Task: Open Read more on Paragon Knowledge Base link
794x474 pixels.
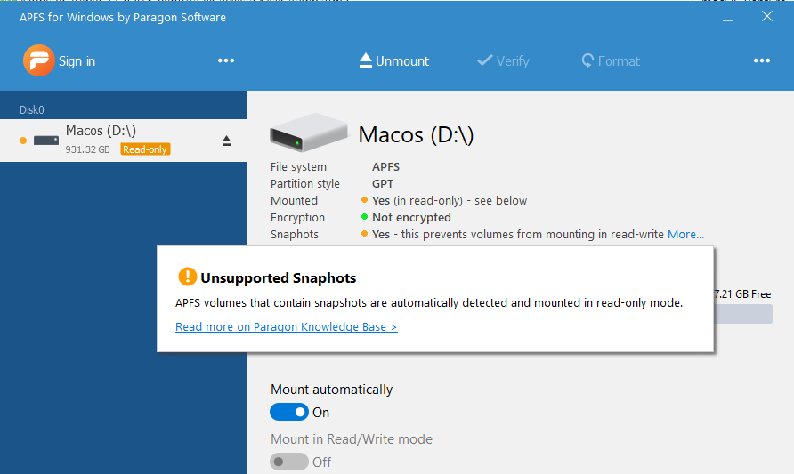Action: click(286, 326)
